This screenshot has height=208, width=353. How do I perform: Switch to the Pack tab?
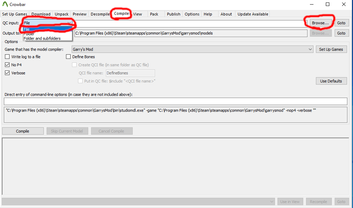point(154,14)
